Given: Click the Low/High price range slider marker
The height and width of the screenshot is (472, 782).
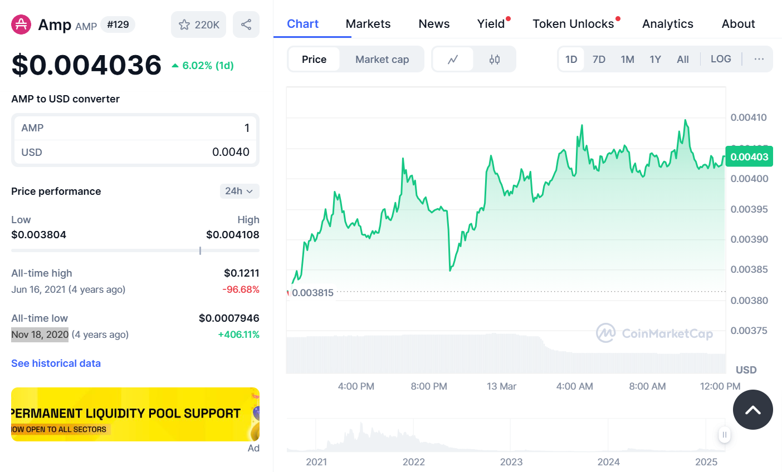Looking at the screenshot, I should (x=200, y=250).
